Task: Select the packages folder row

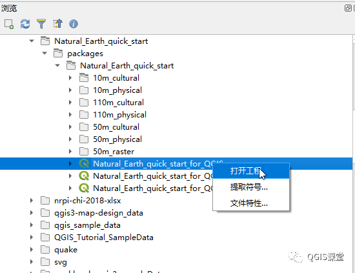Action: (176, 54)
